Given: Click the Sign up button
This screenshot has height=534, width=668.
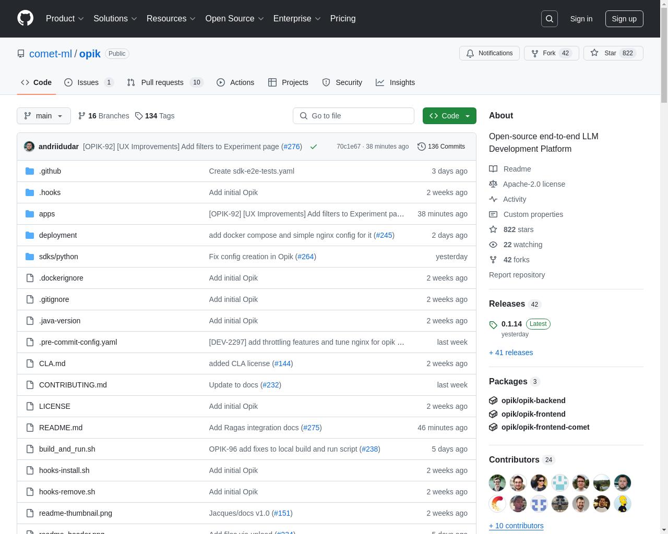Looking at the screenshot, I should 624,19.
